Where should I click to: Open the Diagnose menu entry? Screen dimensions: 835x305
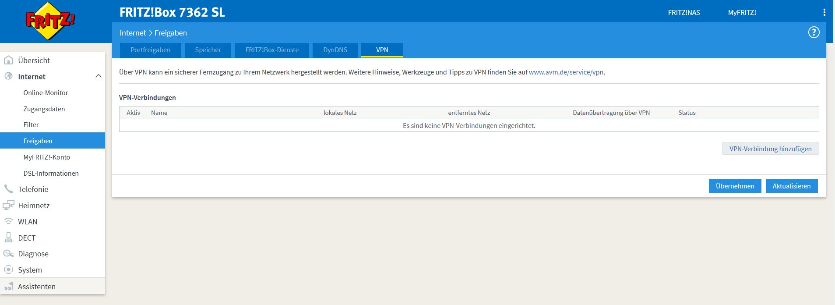tap(33, 254)
